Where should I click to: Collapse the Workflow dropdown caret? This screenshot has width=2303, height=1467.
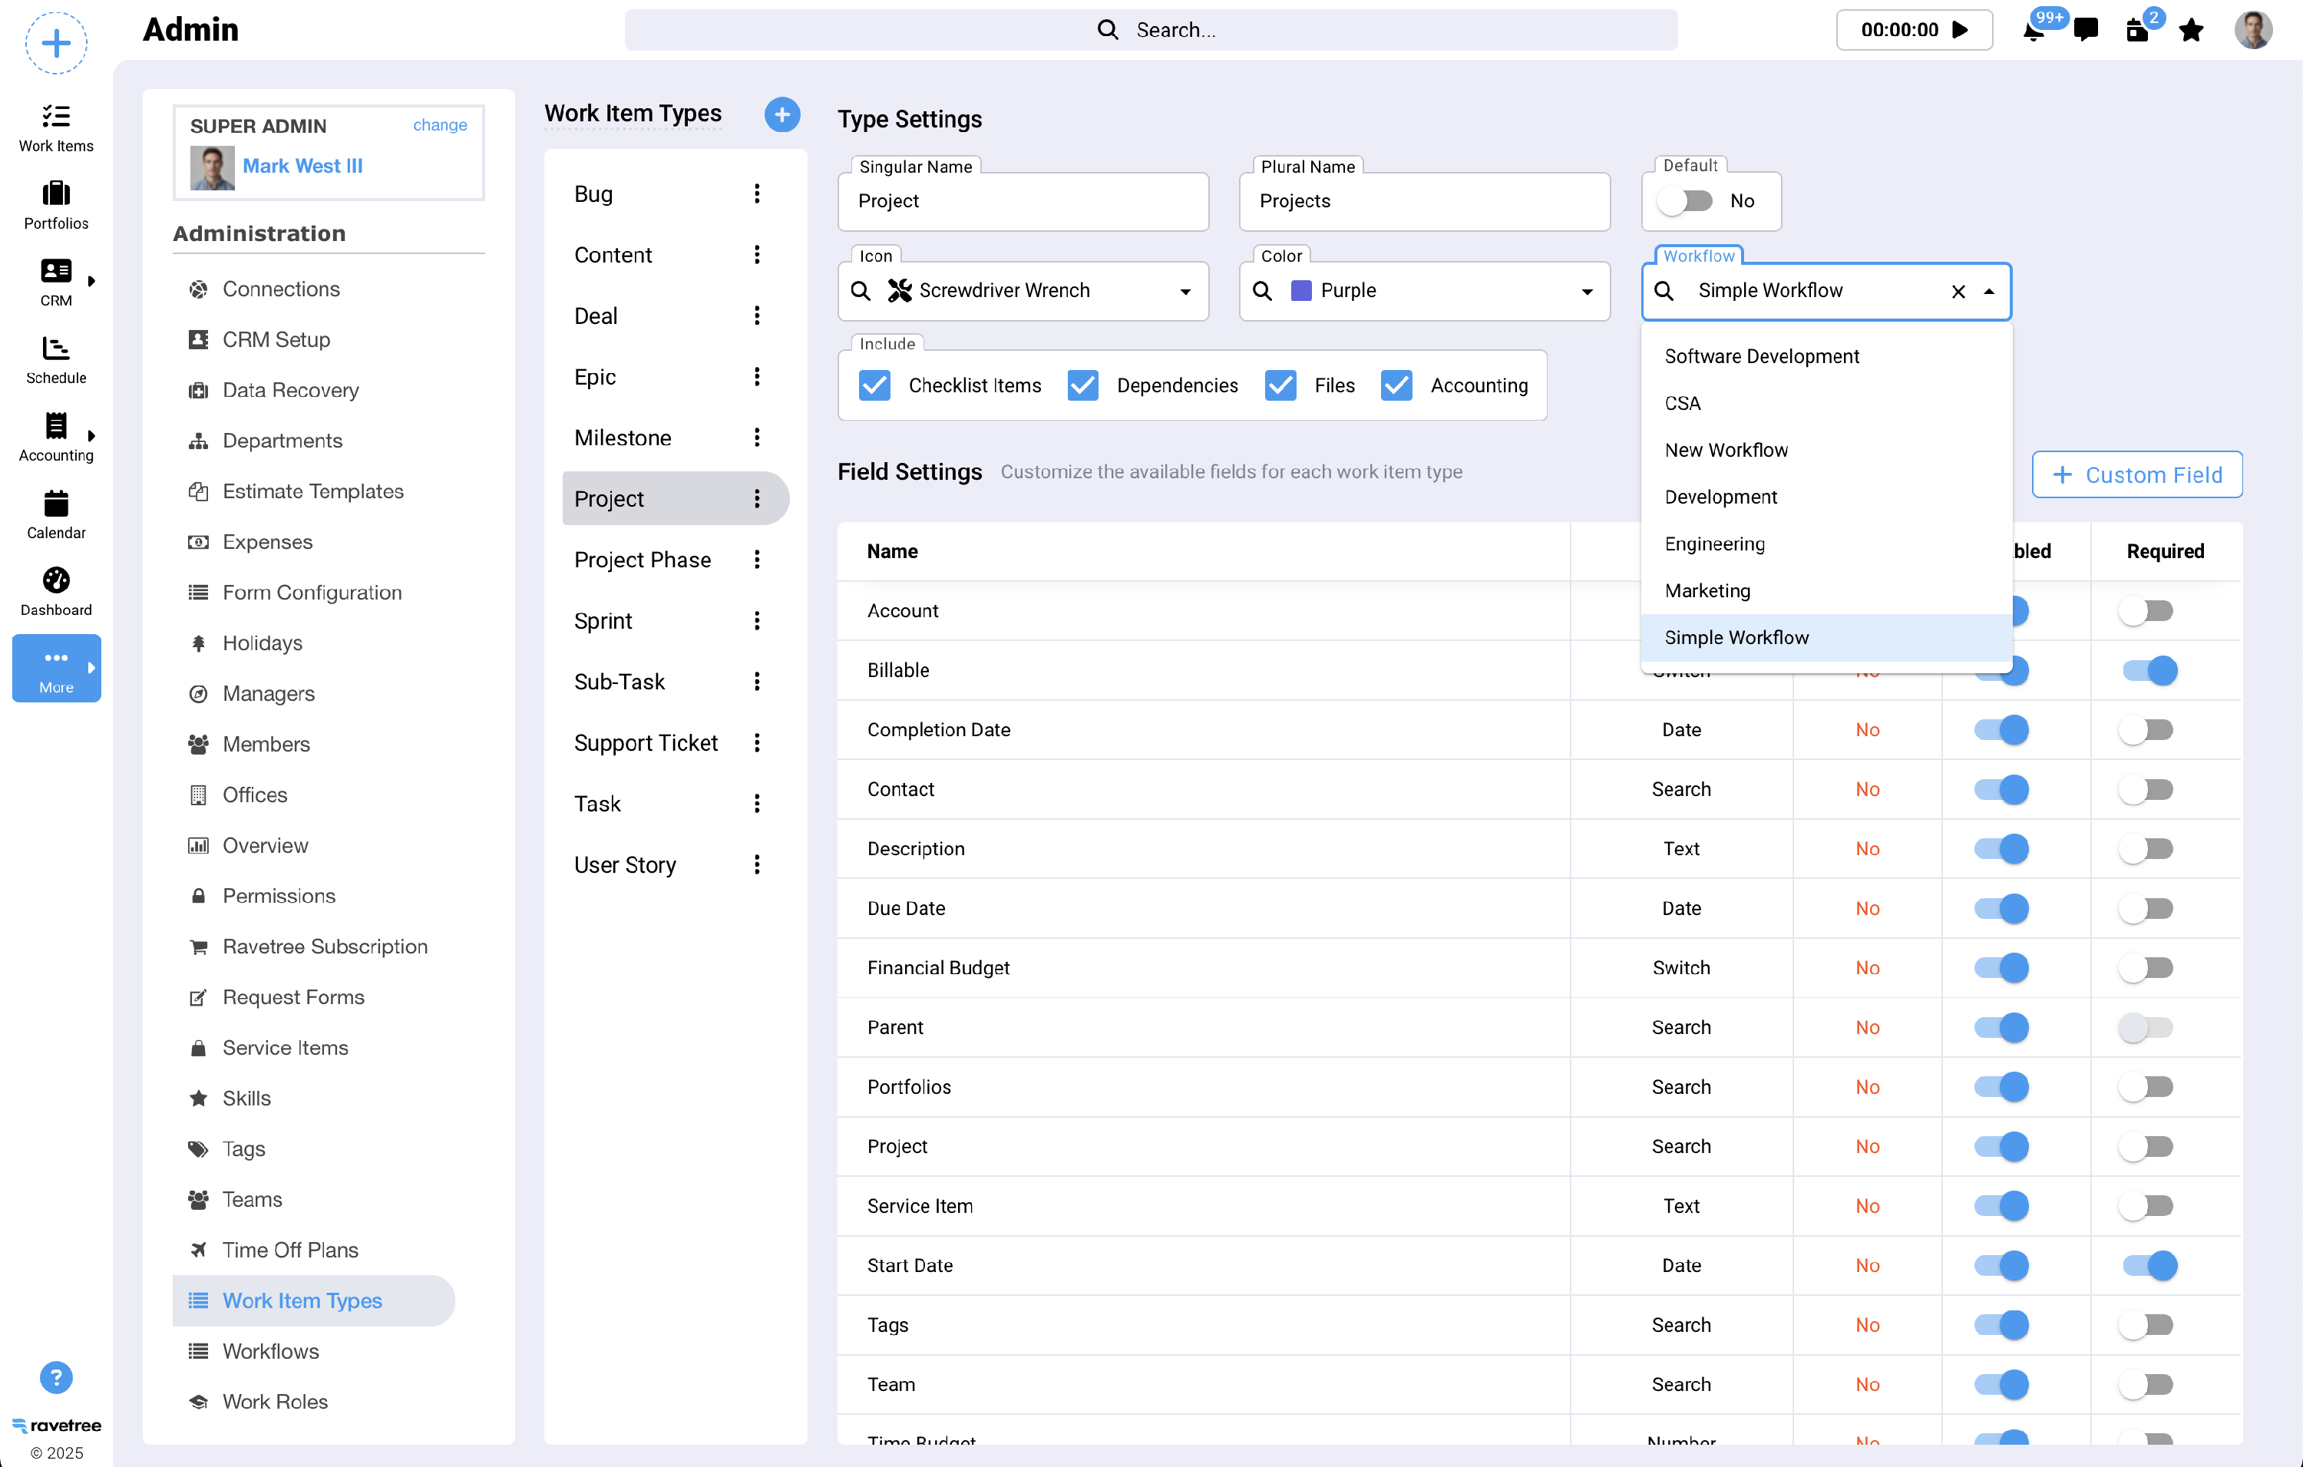pos(1989,292)
